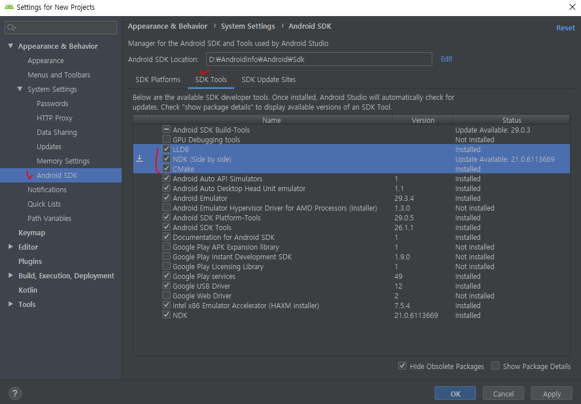Uncheck the CMake checkbox
This screenshot has width=581, height=404.
(166, 169)
